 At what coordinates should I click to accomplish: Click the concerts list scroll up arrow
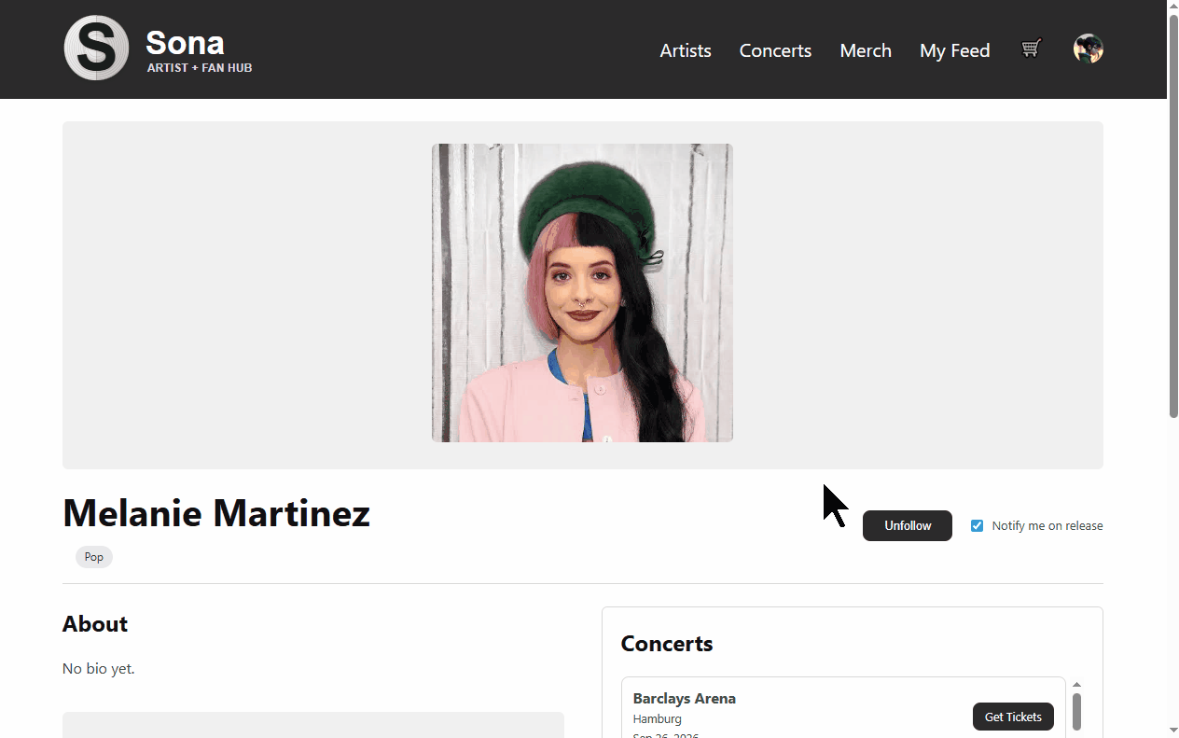[1076, 685]
